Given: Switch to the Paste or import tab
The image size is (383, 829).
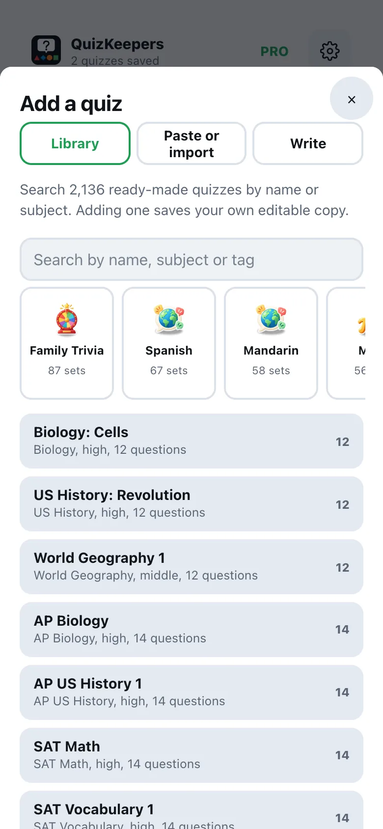Looking at the screenshot, I should point(191,143).
